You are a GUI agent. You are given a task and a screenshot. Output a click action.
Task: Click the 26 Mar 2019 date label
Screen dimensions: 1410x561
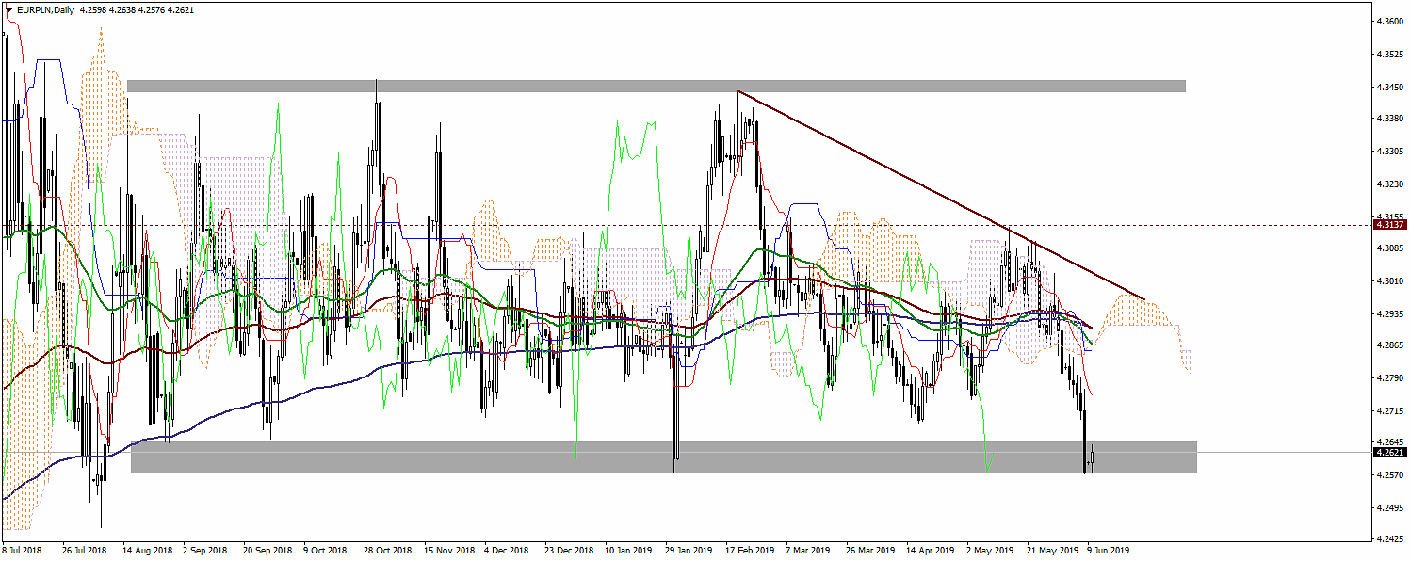tap(870, 549)
